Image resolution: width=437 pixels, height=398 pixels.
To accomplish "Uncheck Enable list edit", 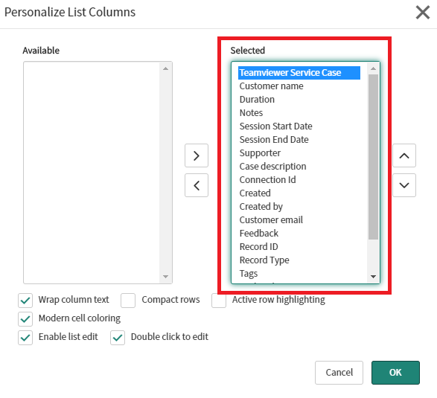I will click(x=25, y=338).
